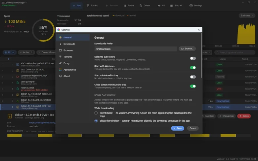
Task: Click Resume in the main toolbar
Action: click(112, 6)
